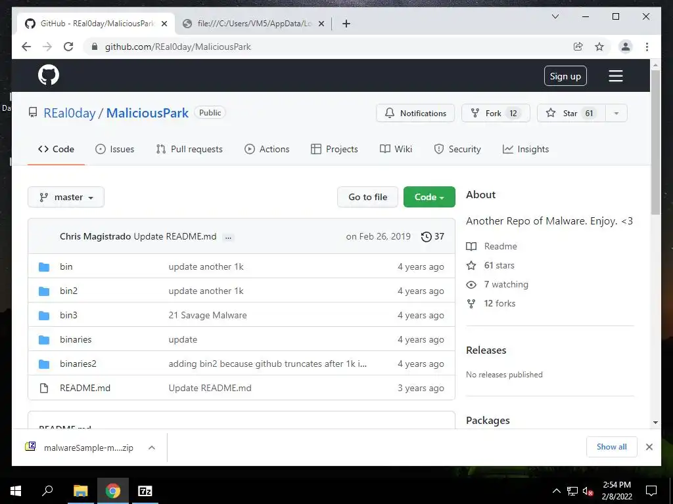The image size is (673, 504).
Task: Open Chrome tab search chevron
Action: click(555, 16)
